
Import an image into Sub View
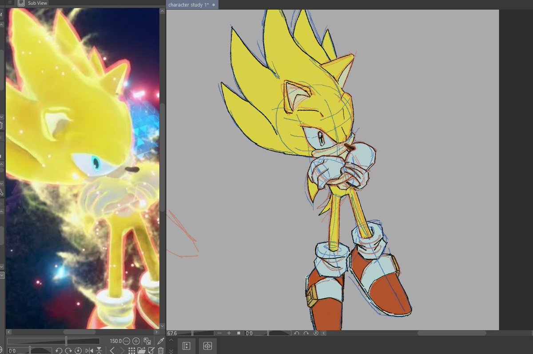tap(142, 350)
